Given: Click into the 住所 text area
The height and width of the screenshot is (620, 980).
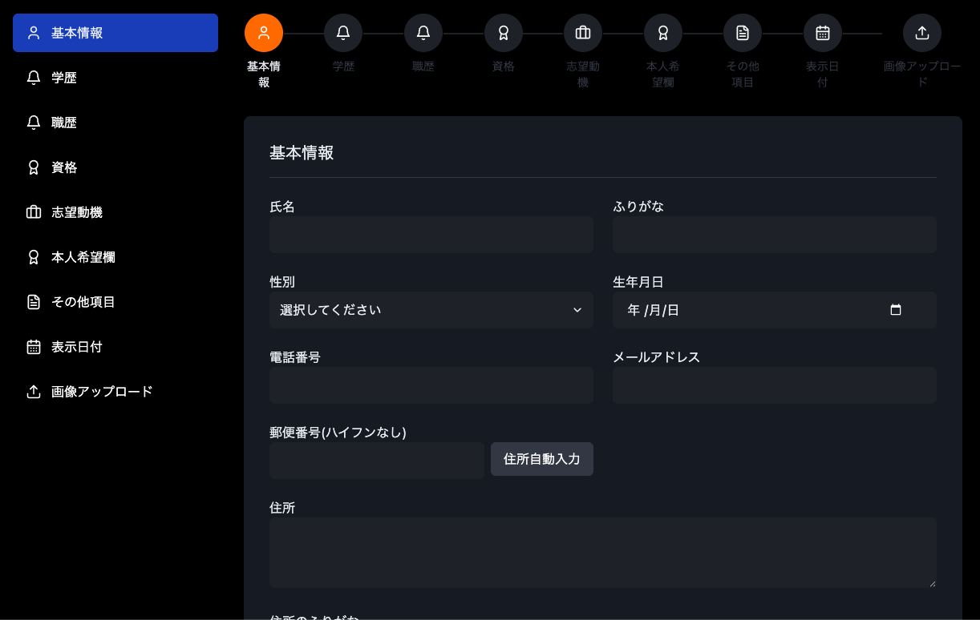Looking at the screenshot, I should [x=603, y=553].
